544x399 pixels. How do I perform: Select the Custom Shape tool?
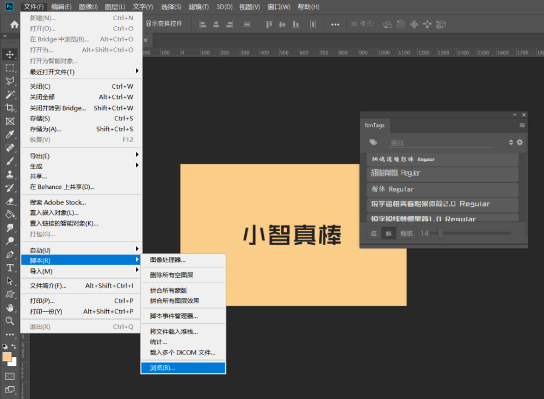click(10, 294)
